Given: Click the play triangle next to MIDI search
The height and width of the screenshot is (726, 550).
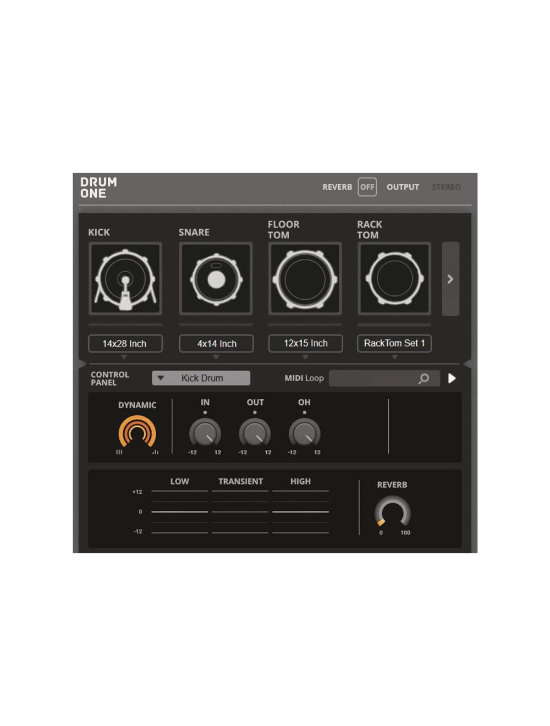Looking at the screenshot, I should click(x=452, y=378).
